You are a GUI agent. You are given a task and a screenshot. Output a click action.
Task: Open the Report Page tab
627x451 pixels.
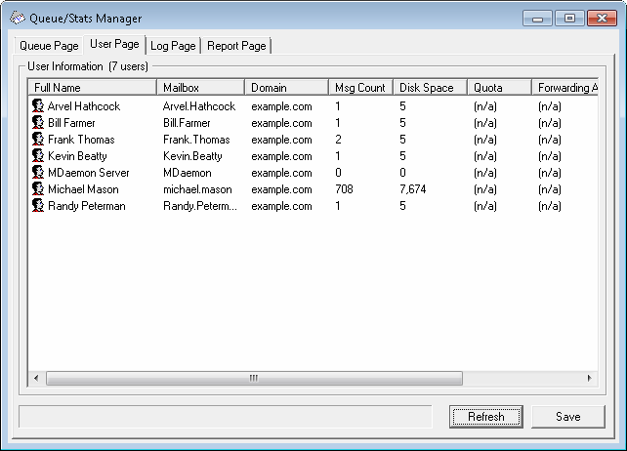coord(236,46)
